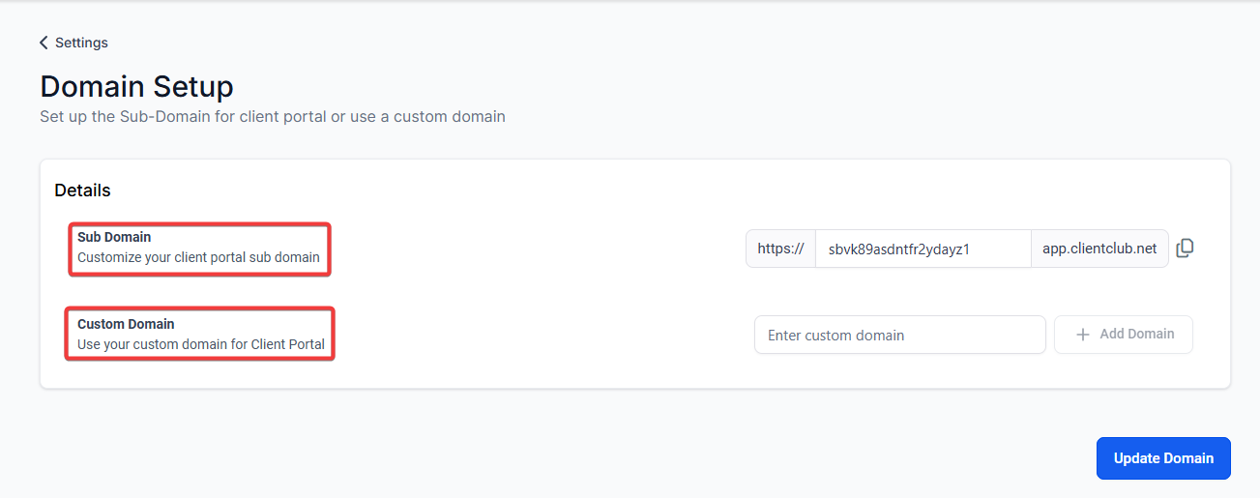Click the Domain Setup page heading

click(136, 87)
